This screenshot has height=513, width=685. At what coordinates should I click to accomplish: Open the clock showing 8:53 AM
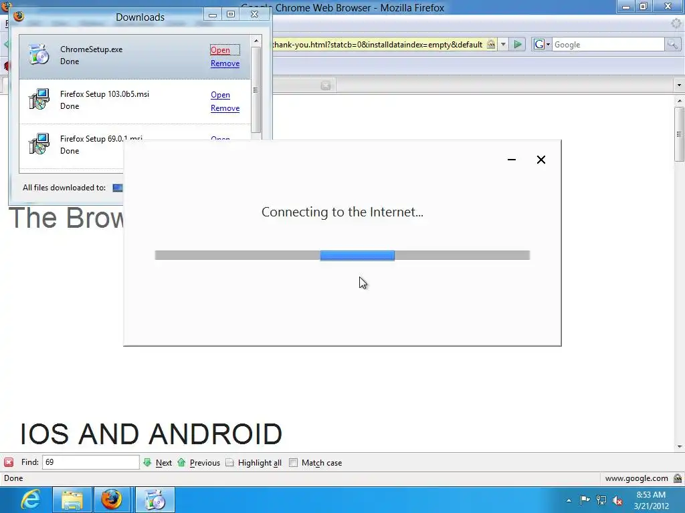click(x=651, y=500)
